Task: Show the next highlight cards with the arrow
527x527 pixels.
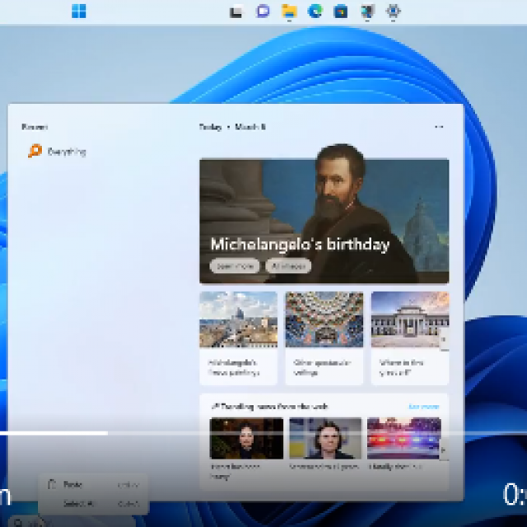Action: tap(444, 339)
